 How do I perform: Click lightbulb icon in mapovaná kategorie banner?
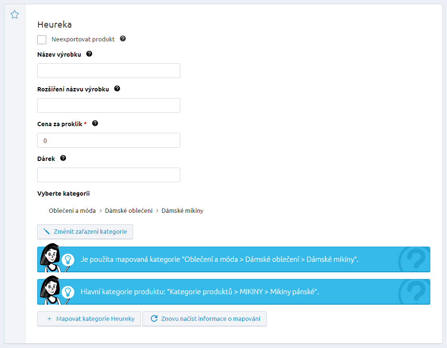click(x=68, y=259)
